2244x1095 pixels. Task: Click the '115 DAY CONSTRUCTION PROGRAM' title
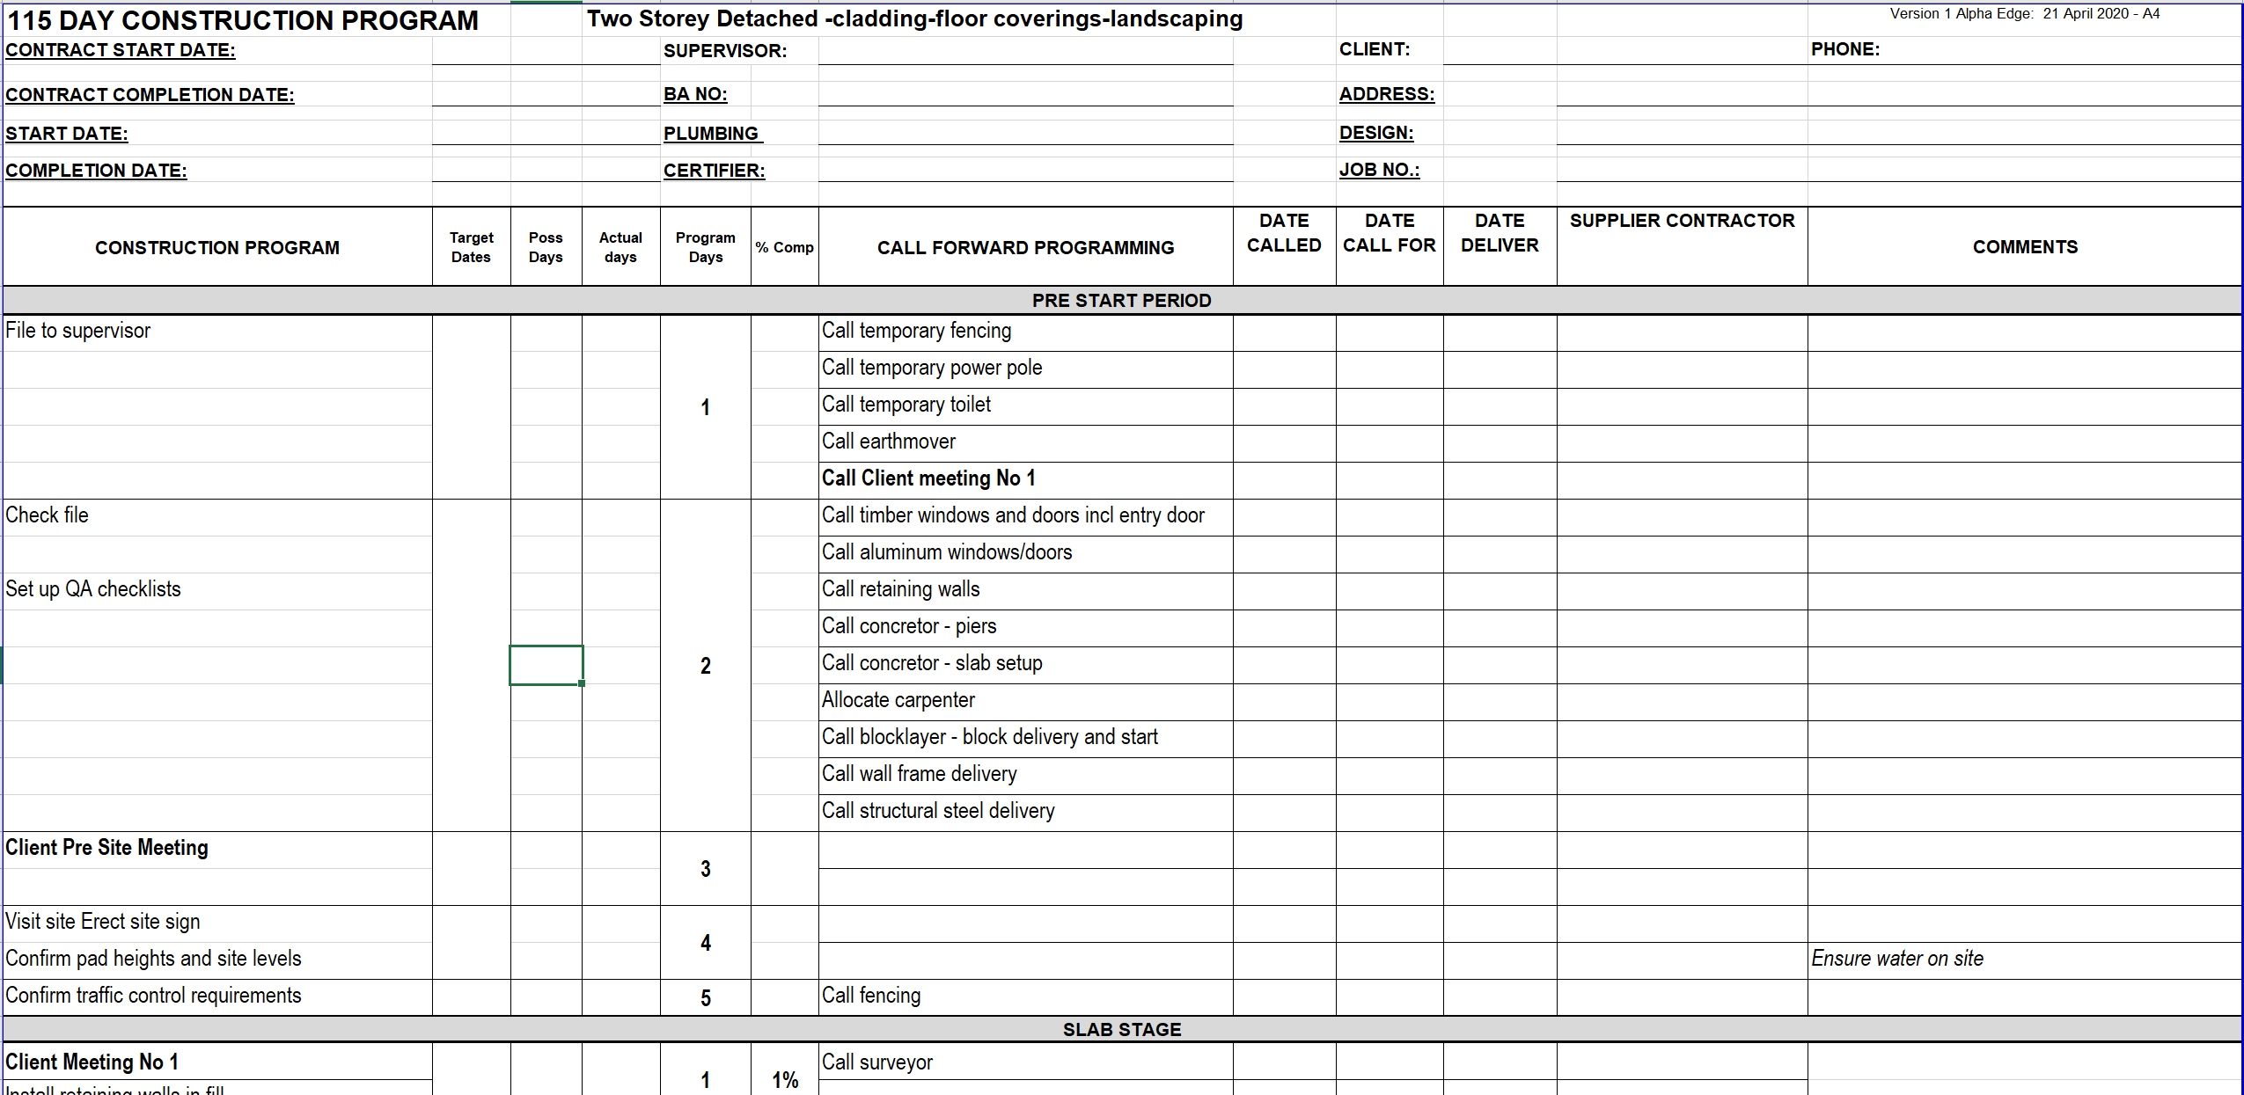(243, 20)
